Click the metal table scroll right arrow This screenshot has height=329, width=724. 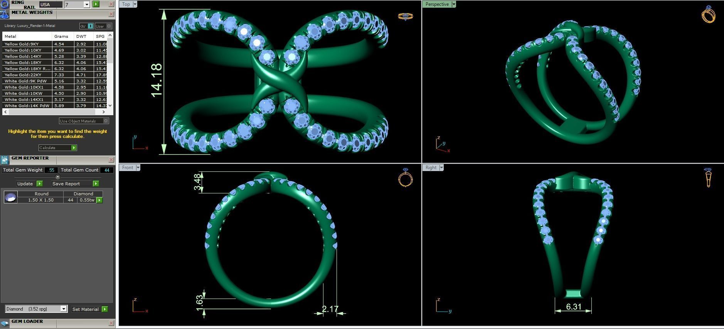point(103,112)
